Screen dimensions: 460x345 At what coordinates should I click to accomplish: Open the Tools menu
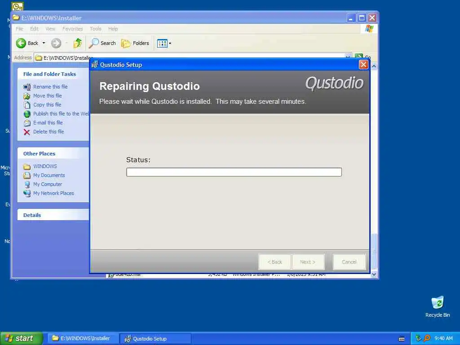coord(96,29)
